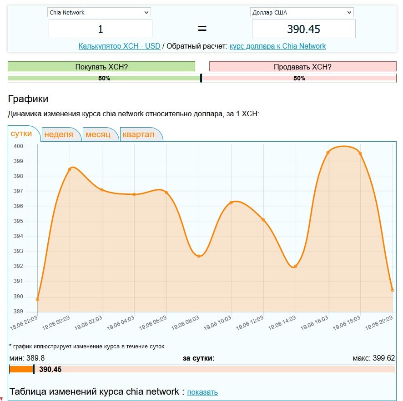Click the chart data point at 19.06 00:03
This screenshot has width=403, height=401.
70,169
